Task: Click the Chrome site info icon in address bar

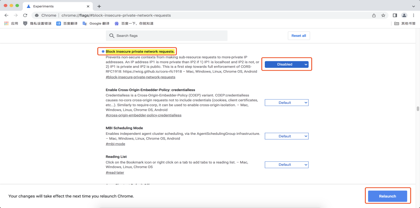Action: [37, 15]
